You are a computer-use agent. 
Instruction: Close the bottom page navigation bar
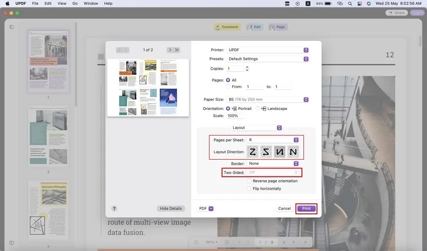coord(305,242)
